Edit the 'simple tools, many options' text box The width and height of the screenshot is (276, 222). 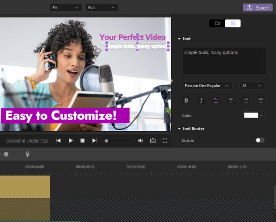tap(224, 61)
